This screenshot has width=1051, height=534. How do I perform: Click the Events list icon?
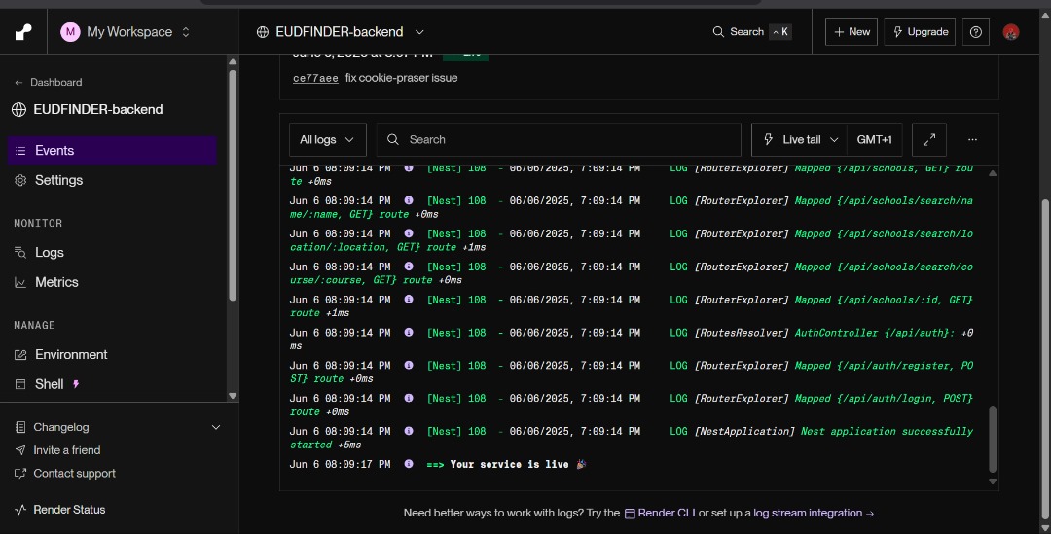[20, 151]
